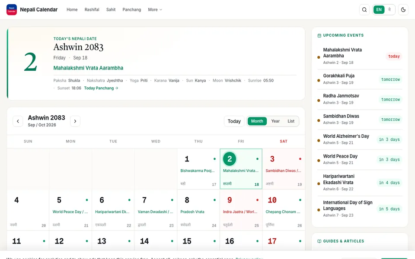This screenshot has width=415, height=259.
Task: Open Sambidhan Diwas upcoming event
Action: 360,120
